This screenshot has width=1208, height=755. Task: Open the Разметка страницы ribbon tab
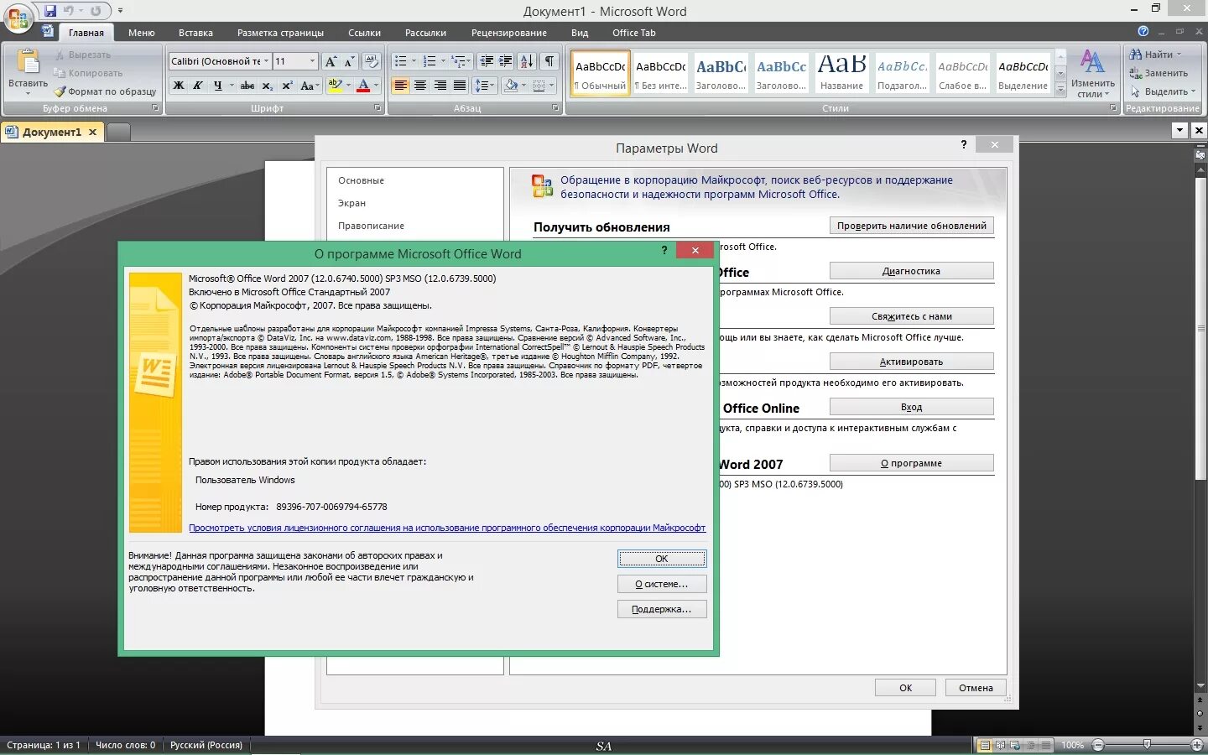coord(280,33)
